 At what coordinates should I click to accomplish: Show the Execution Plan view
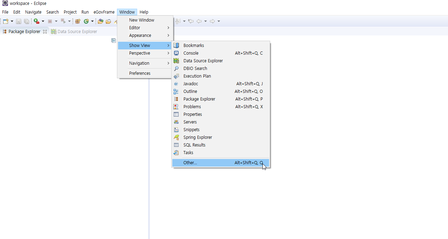(x=221, y=76)
